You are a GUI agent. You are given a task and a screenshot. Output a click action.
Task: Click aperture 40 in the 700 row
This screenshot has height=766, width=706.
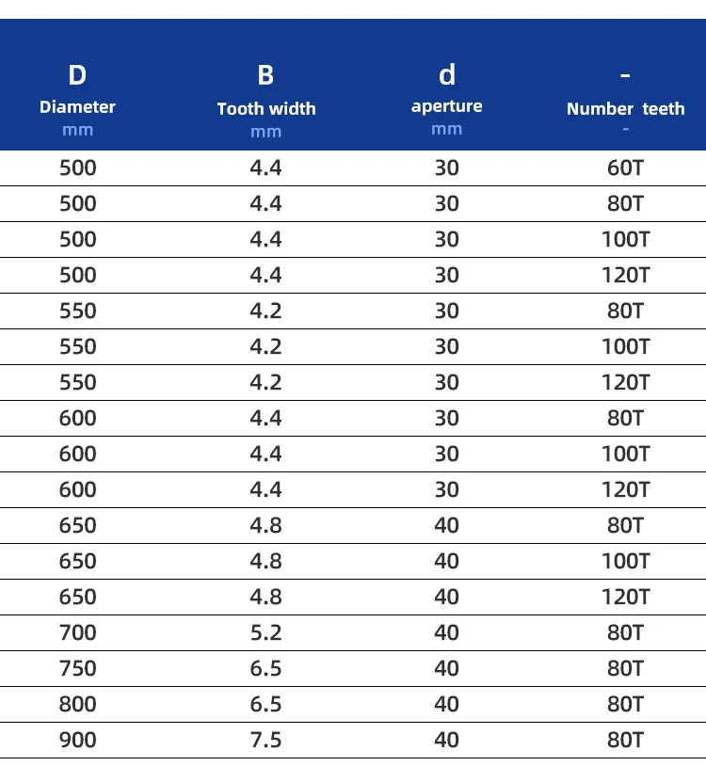[x=447, y=632]
